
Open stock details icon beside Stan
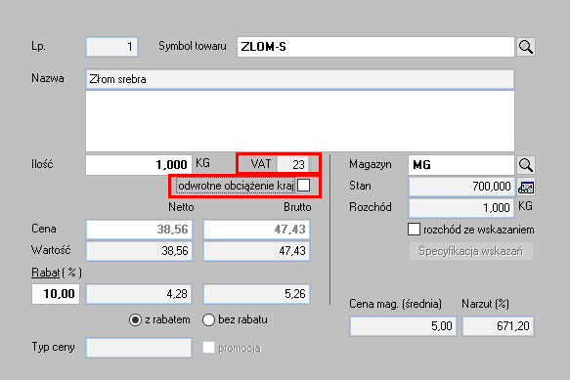tap(526, 188)
